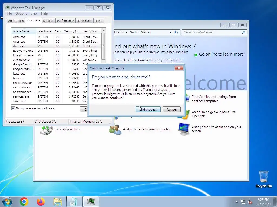Sort processes by CPU column
Viewport: 277px width, 207px height.
coord(58,31)
